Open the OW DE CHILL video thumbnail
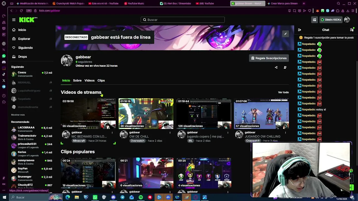Image resolution: width=358 pixels, height=201 pixels. coord(146,114)
